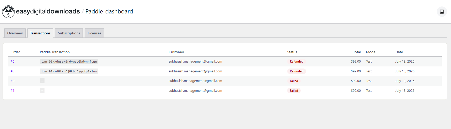Open the Subscriptions tab

point(69,33)
